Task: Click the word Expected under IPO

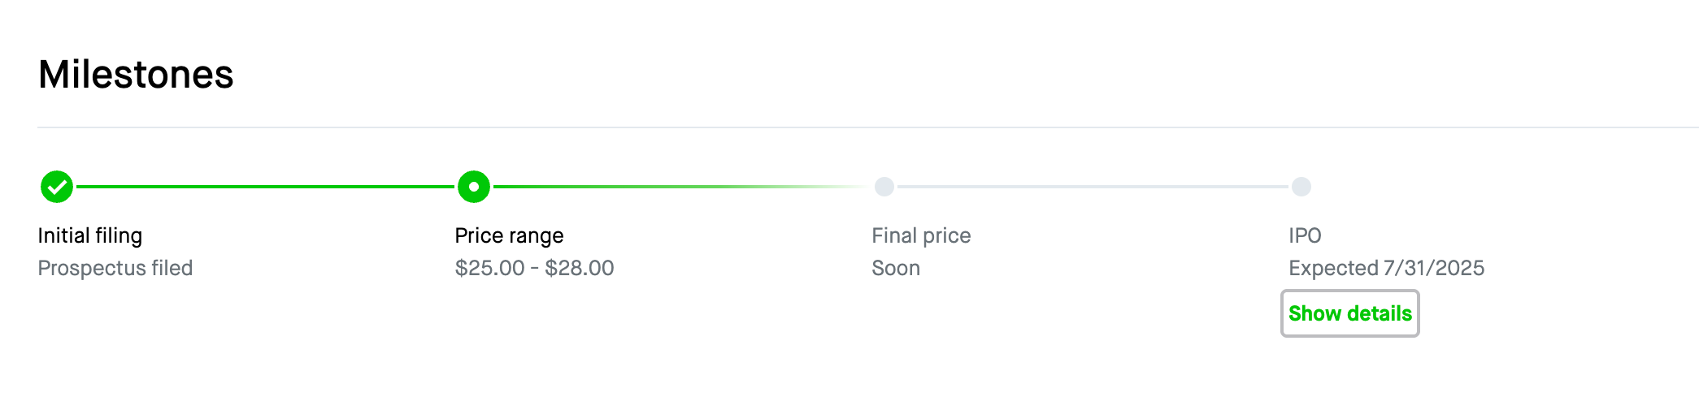Action: click(1334, 268)
